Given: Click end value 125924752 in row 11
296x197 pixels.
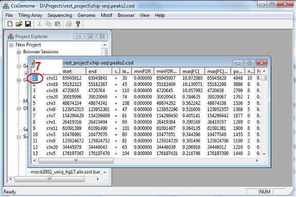Looking at the screenshot, I should (99, 141).
